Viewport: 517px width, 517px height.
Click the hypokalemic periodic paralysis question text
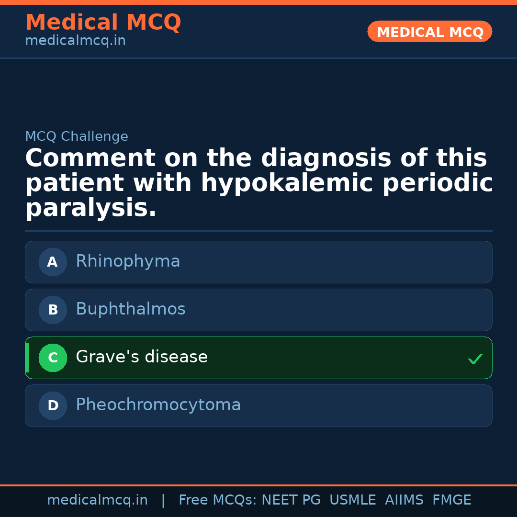258,183
